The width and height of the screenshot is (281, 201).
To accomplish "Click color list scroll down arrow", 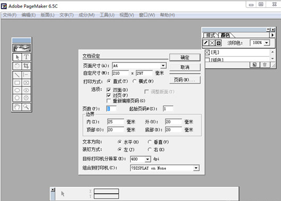I will [273, 58].
